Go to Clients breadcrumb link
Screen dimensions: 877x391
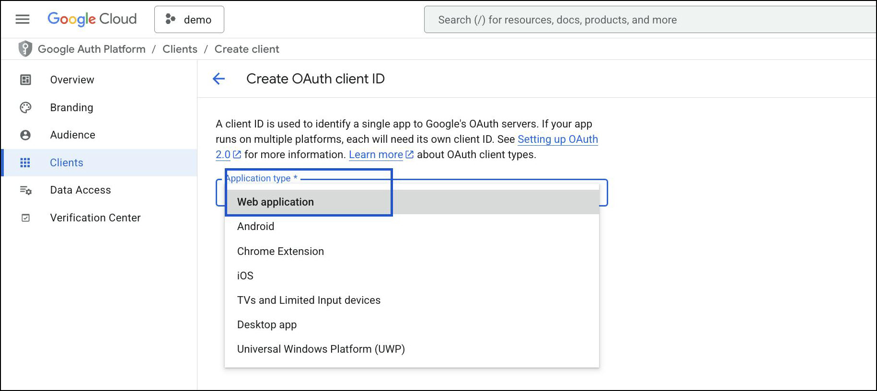(180, 49)
